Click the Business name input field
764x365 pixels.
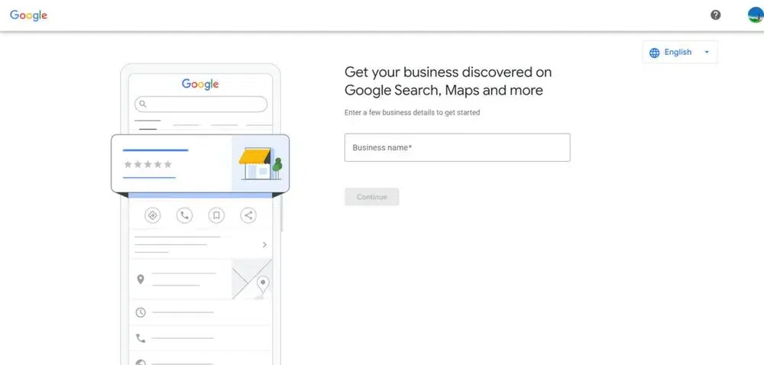pyautogui.click(x=457, y=147)
